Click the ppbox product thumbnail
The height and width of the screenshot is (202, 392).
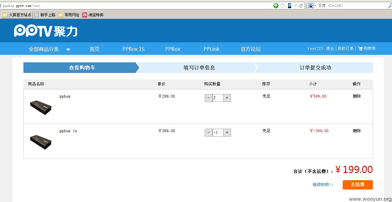pos(41,108)
